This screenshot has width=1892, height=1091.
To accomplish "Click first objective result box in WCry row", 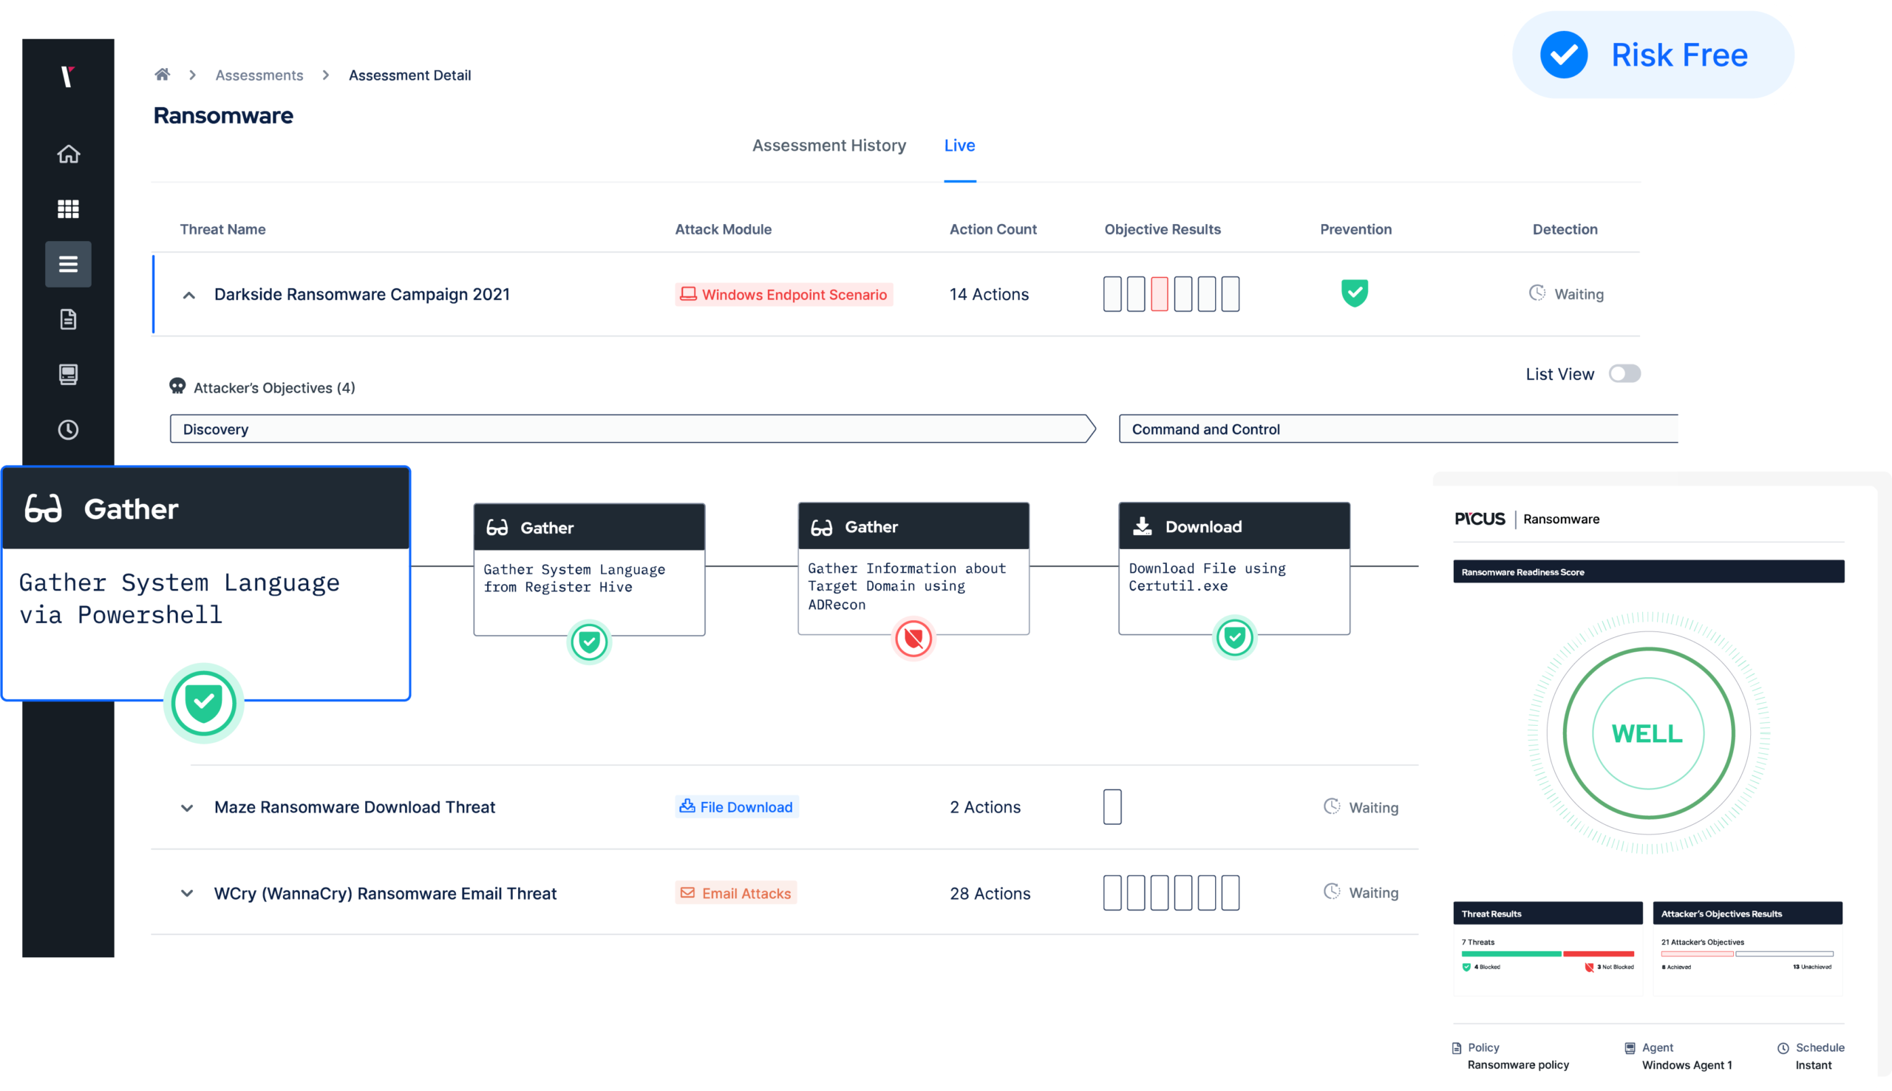I will click(1112, 892).
